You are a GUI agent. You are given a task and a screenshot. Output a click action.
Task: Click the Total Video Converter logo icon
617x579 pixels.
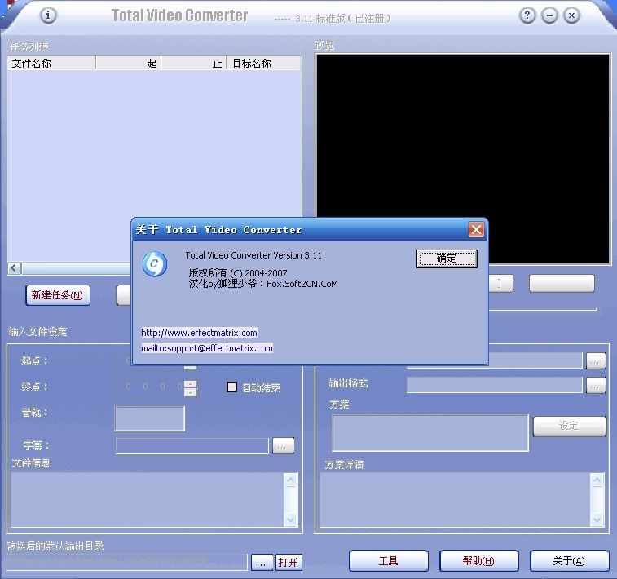tap(154, 263)
